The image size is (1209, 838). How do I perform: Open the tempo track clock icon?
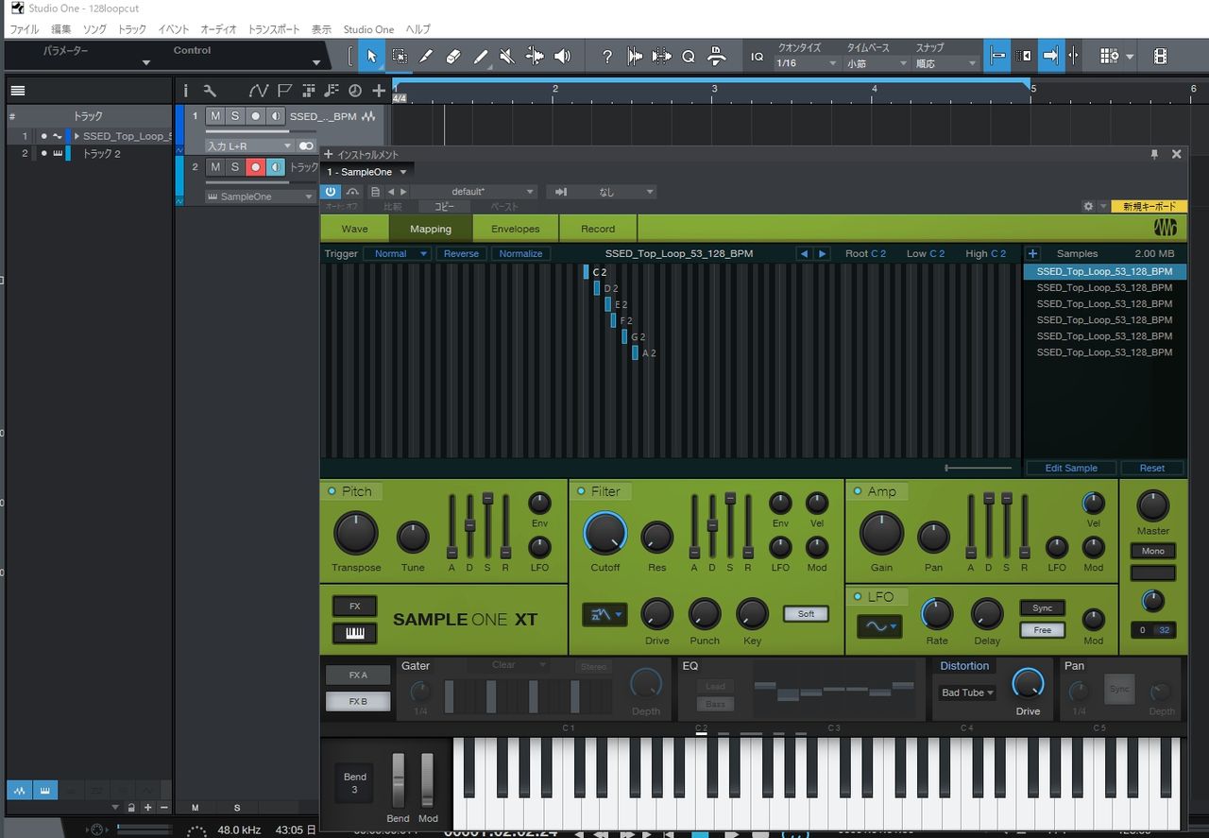pos(355,91)
